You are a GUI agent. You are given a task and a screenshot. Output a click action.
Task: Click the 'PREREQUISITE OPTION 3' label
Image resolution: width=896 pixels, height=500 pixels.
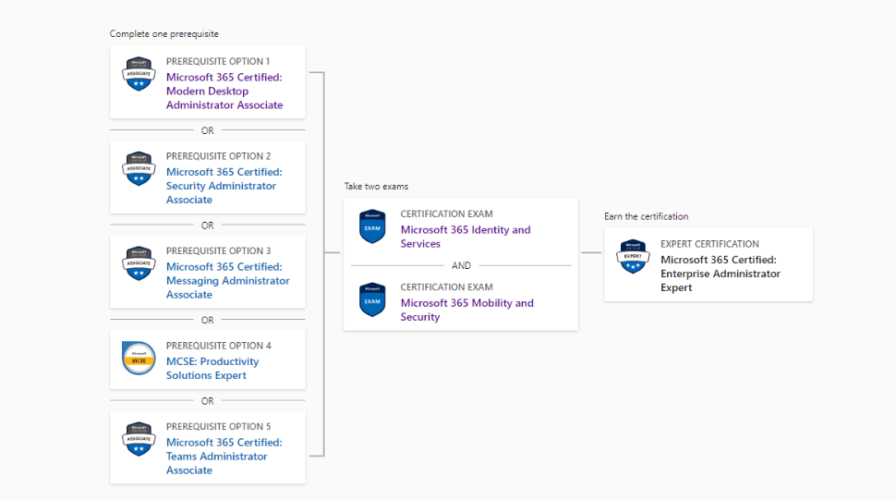(218, 250)
